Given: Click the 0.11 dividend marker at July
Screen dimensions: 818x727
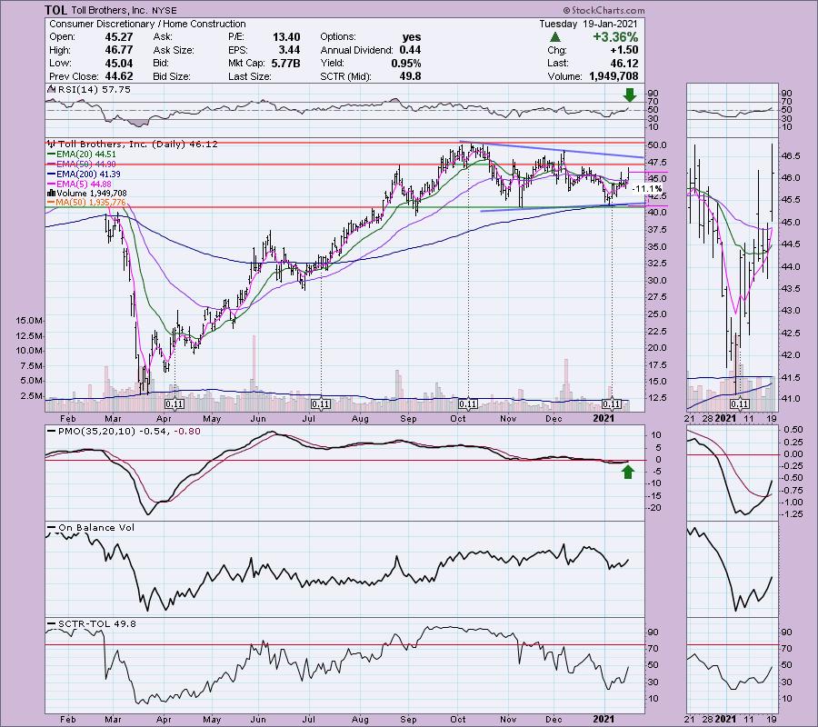Looking at the screenshot, I should [x=321, y=404].
